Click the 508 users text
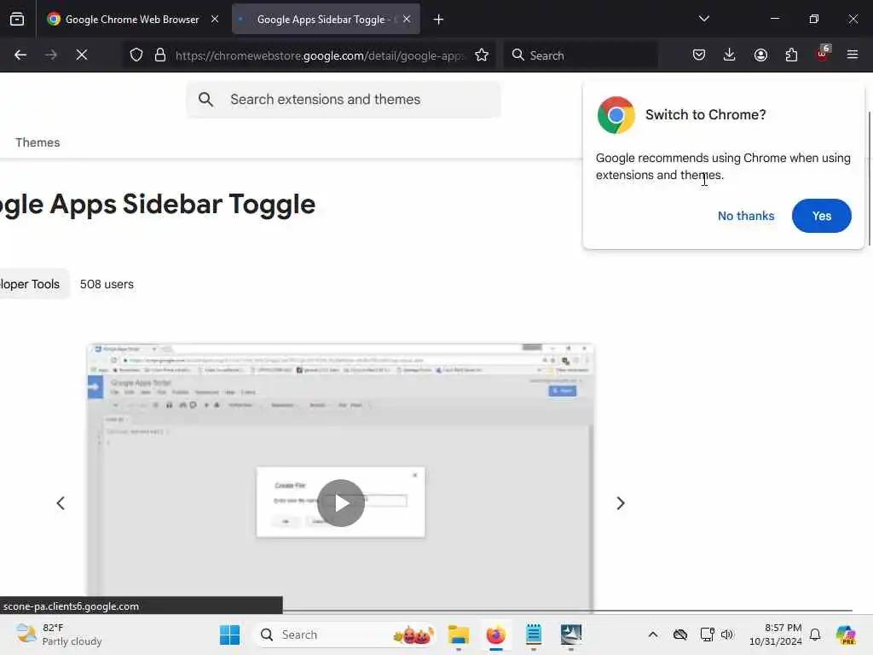This screenshot has width=873, height=655. pyautogui.click(x=107, y=284)
